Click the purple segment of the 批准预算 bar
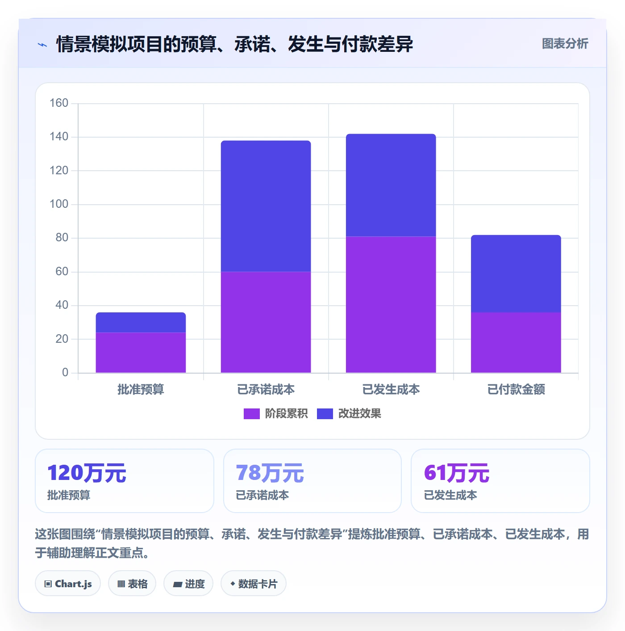The width and height of the screenshot is (625, 631). pos(141,353)
